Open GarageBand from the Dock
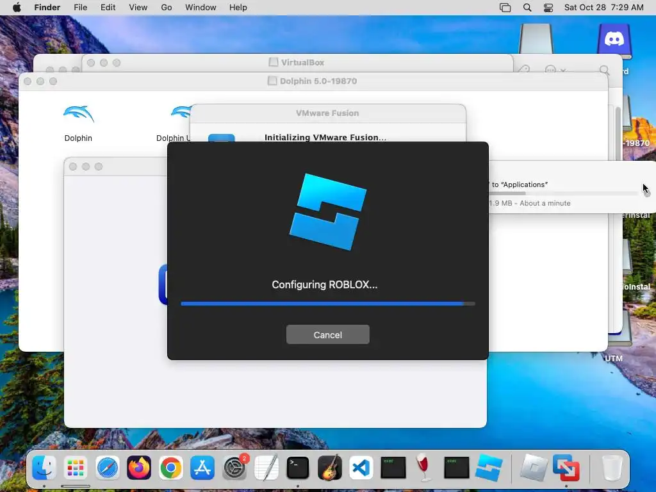The image size is (656, 492). 330,467
